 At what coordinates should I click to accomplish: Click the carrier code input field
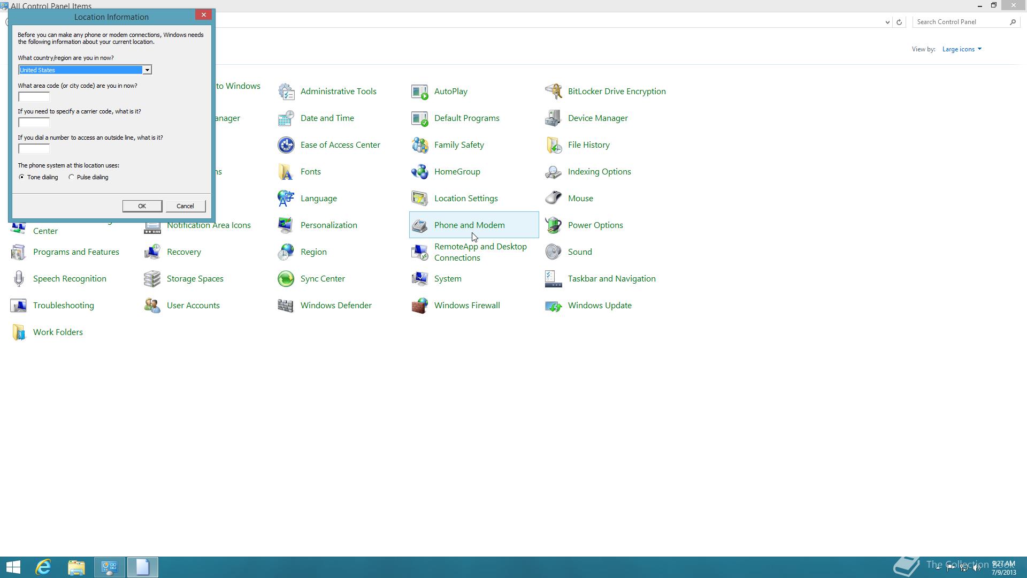[x=34, y=123]
